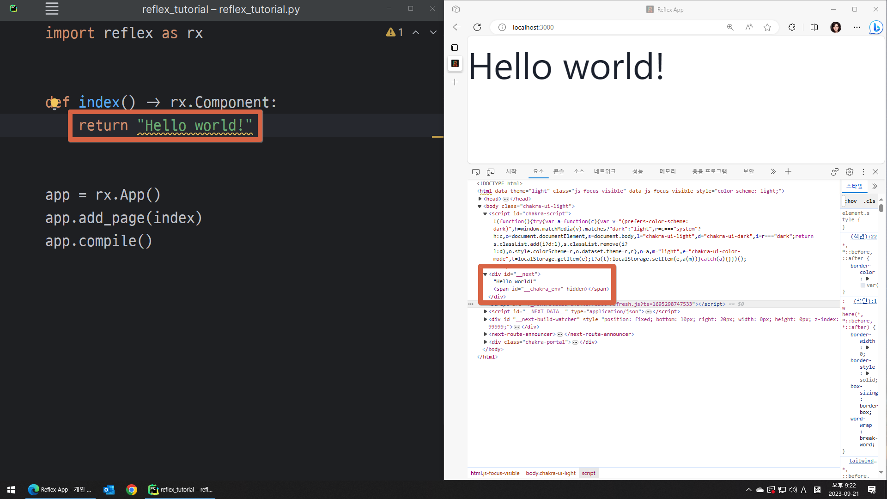
Task: Toggle device emulation mode
Action: pyautogui.click(x=491, y=172)
